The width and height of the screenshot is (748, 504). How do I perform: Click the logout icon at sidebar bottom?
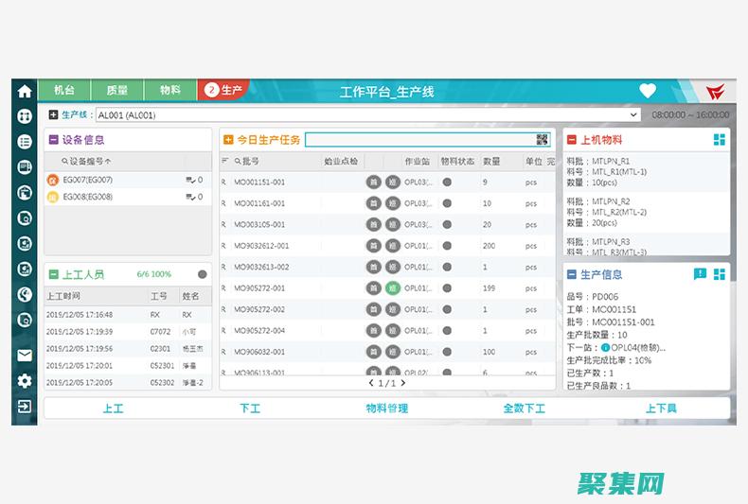pos(25,407)
